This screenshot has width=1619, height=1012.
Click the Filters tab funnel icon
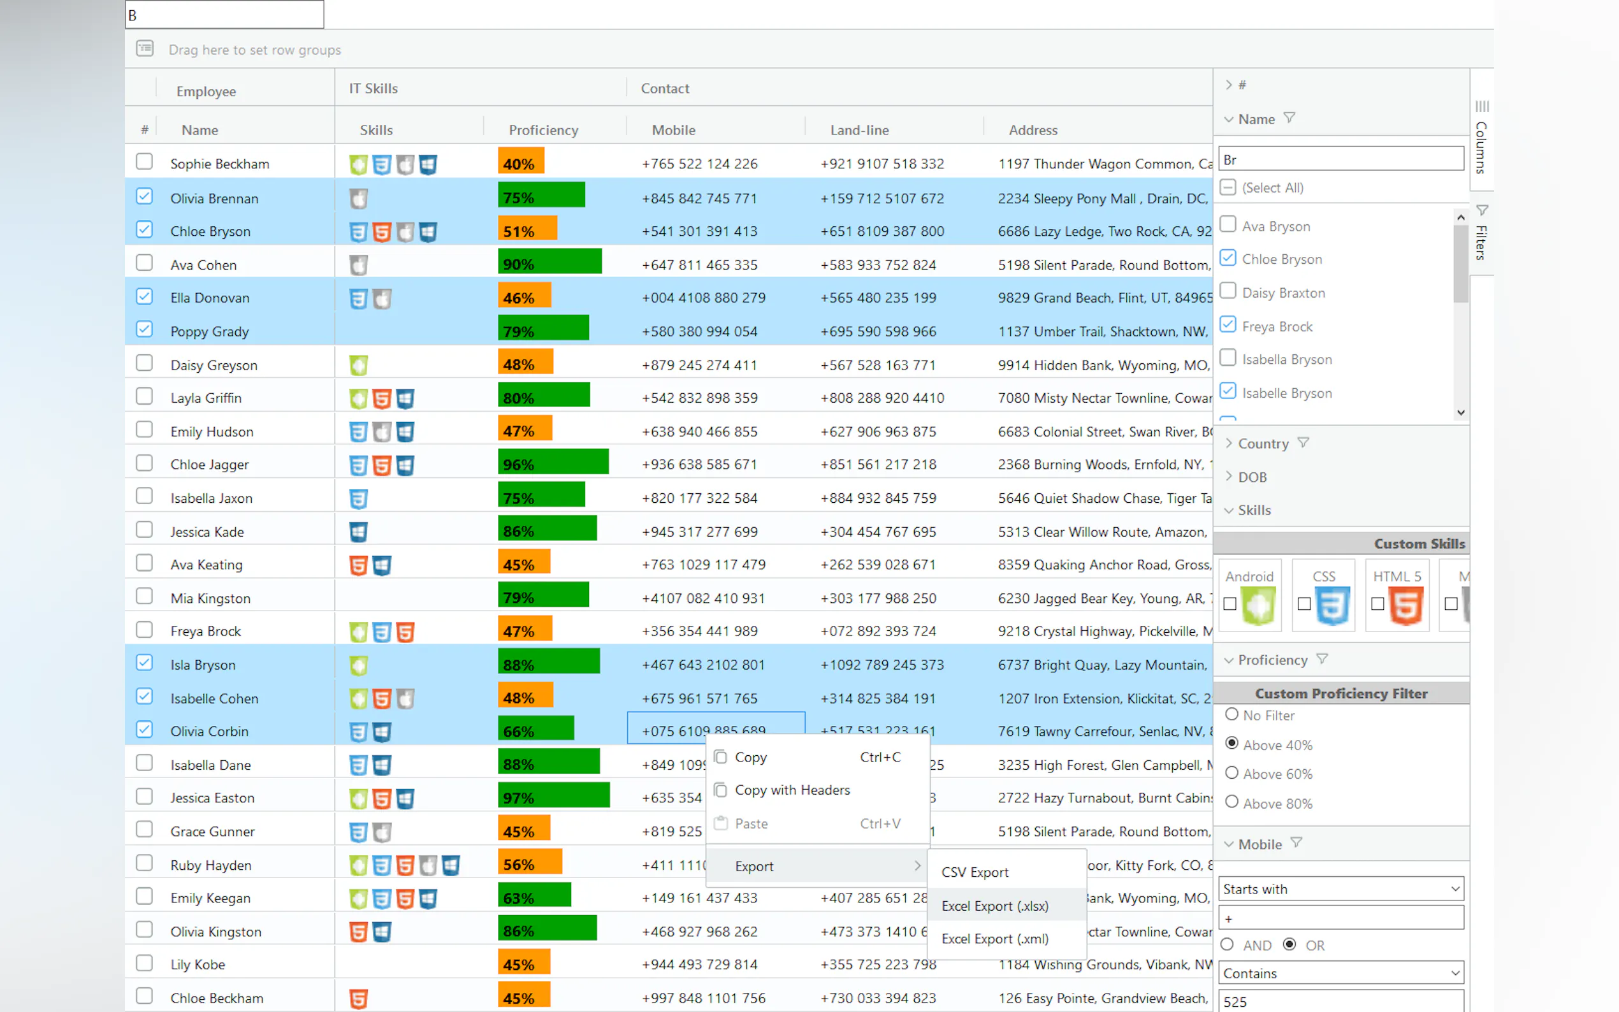1482,210
